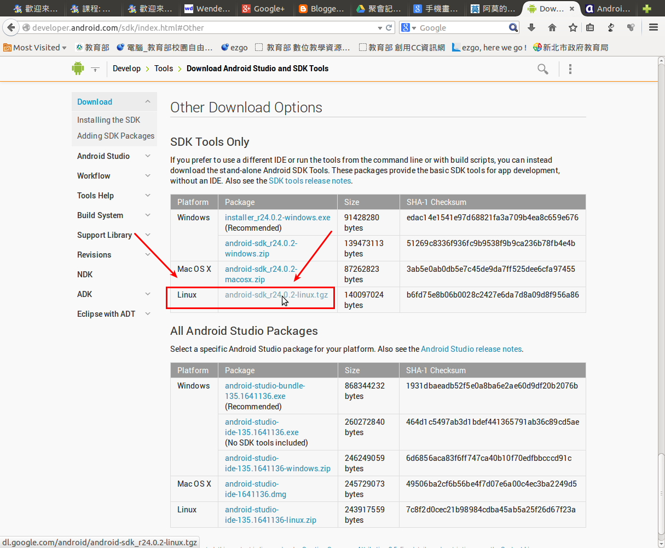Open the search engine selector dropdown
This screenshot has width=665, height=548.
coord(408,27)
